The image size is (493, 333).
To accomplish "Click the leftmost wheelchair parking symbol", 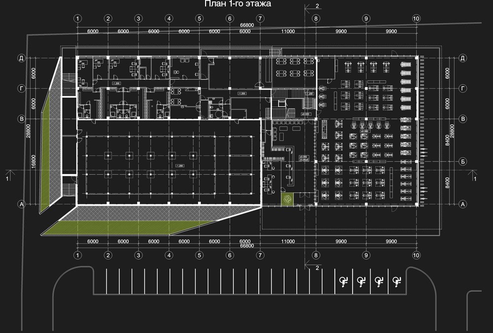I will [344, 281].
